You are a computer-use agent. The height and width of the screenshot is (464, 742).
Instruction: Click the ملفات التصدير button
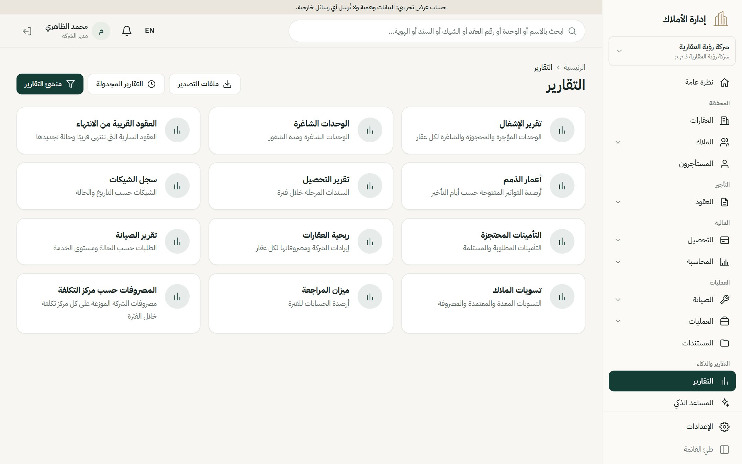[205, 84]
